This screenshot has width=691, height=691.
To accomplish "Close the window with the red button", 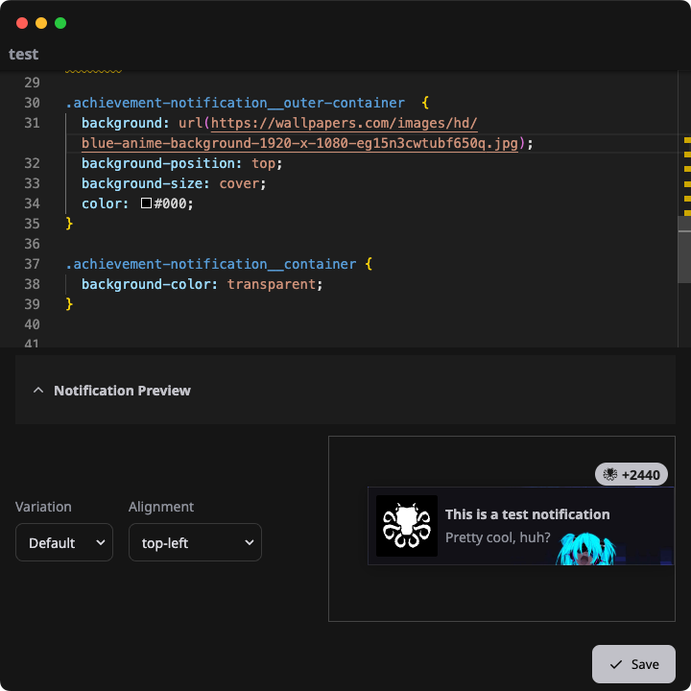I will [x=22, y=22].
